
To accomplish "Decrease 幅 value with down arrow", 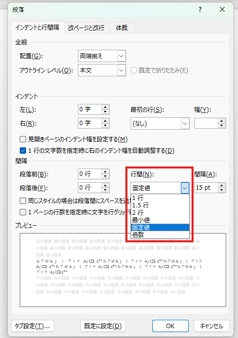I will [222, 126].
